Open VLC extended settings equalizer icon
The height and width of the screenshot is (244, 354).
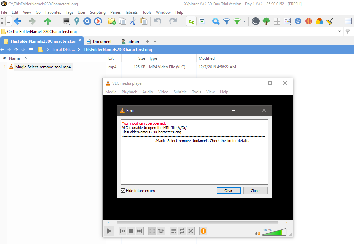[x=161, y=231]
